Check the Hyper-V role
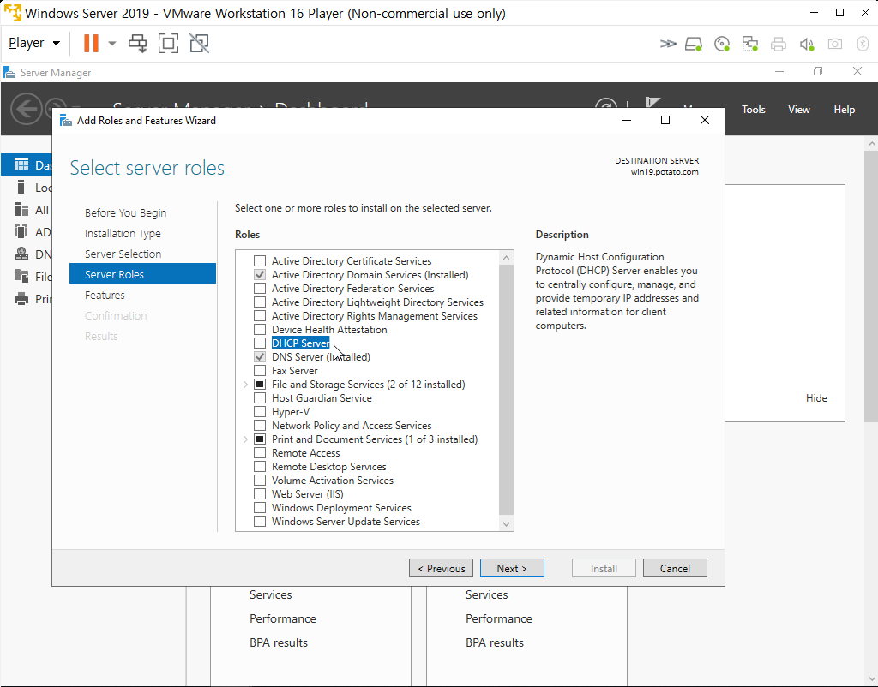 tap(260, 412)
